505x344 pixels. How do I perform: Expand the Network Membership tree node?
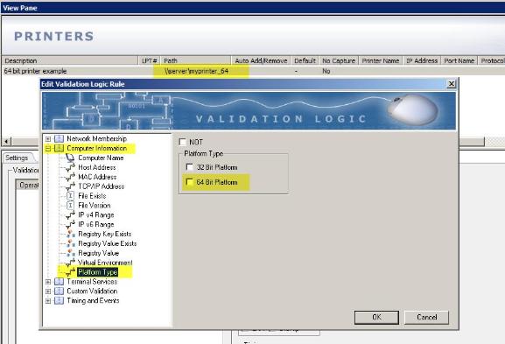(x=48, y=139)
